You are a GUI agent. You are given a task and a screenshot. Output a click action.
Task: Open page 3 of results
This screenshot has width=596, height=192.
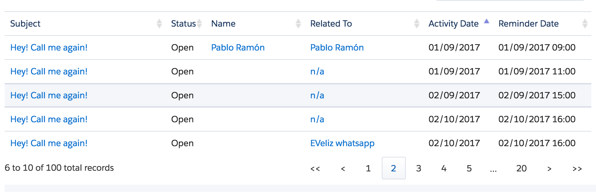click(419, 168)
